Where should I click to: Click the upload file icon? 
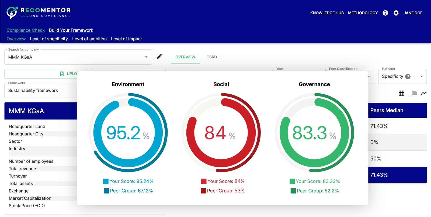[62, 74]
